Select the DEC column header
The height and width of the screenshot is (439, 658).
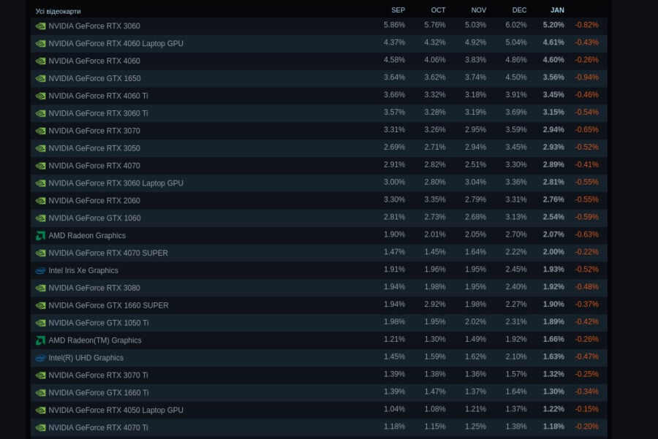point(519,10)
